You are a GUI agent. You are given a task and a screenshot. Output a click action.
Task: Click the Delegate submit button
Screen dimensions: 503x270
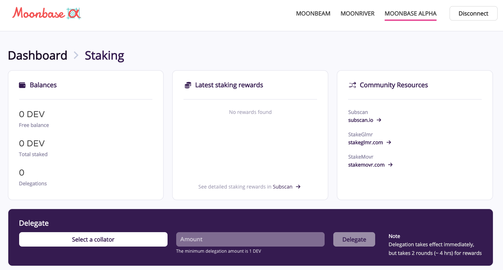354,239
